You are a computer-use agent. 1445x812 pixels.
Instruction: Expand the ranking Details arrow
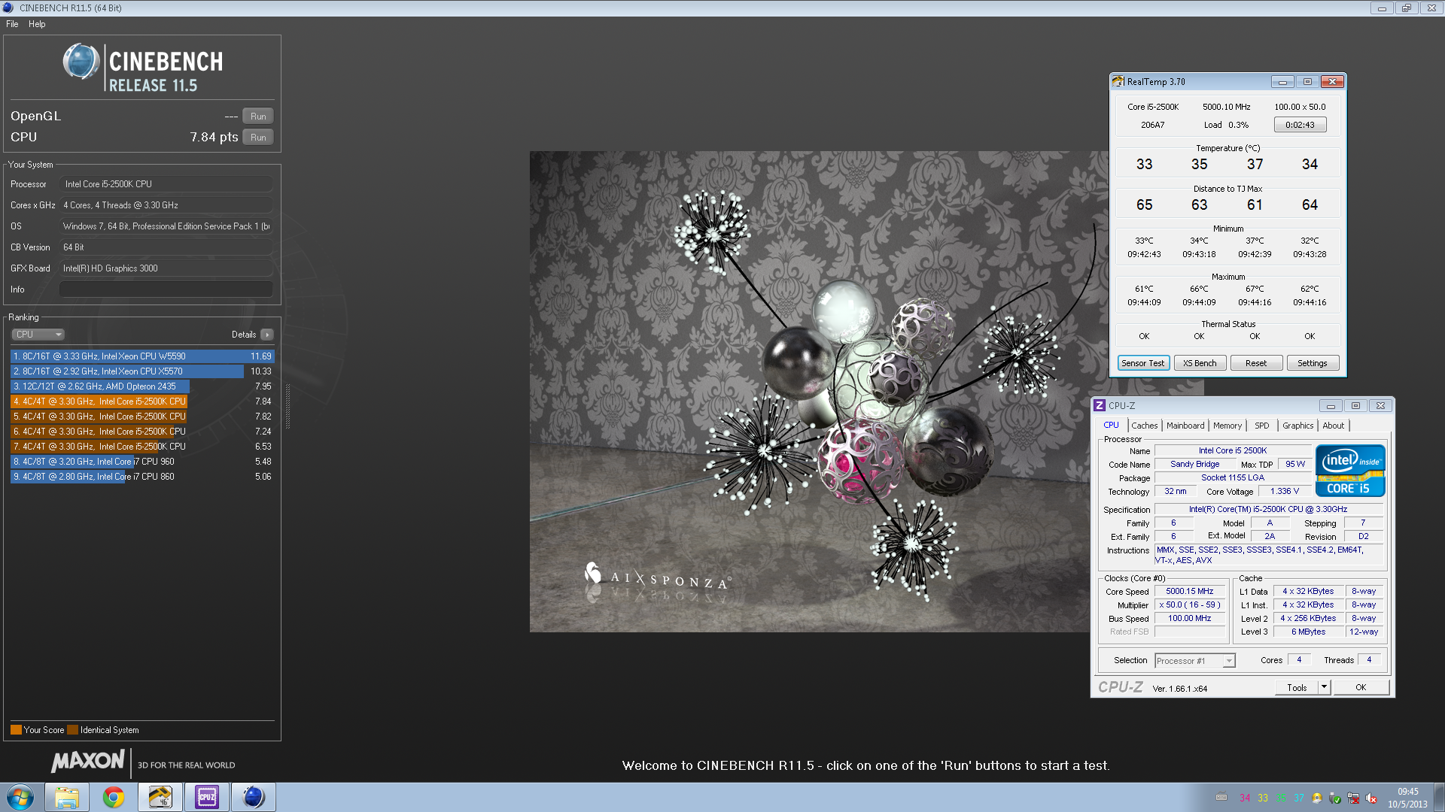coord(267,335)
